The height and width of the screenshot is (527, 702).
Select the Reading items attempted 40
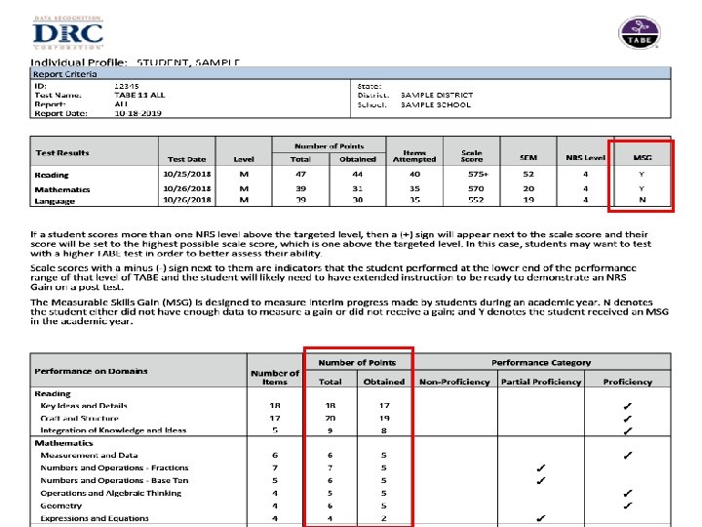coord(414,174)
